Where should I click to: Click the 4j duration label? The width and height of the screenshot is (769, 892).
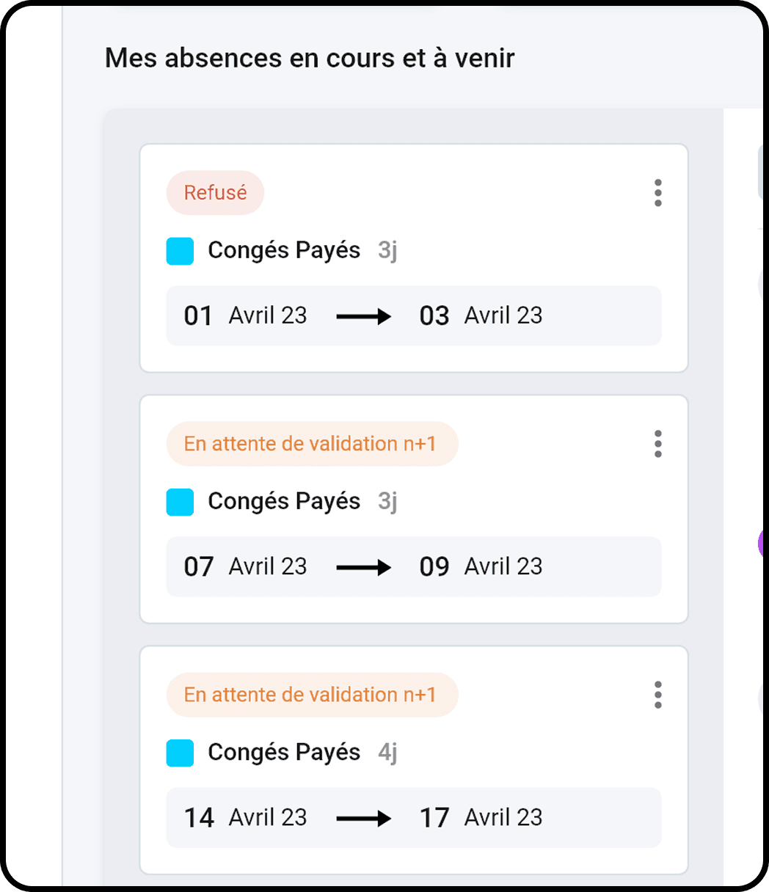pyautogui.click(x=387, y=753)
